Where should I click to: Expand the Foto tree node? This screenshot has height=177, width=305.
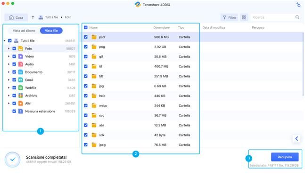click(9, 48)
